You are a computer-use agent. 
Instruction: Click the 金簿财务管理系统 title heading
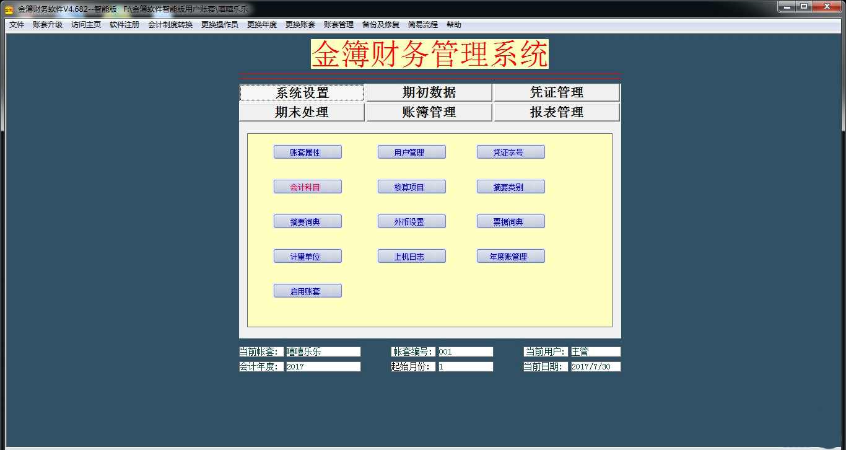430,54
